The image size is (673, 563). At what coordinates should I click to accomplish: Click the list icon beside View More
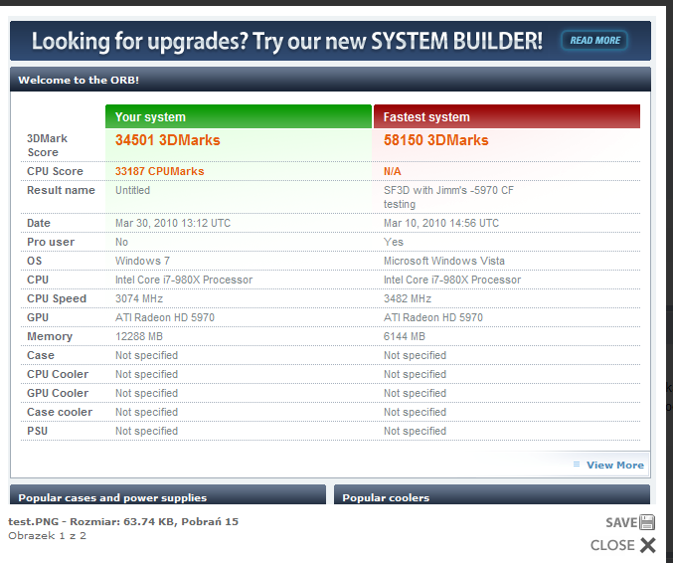click(x=577, y=465)
